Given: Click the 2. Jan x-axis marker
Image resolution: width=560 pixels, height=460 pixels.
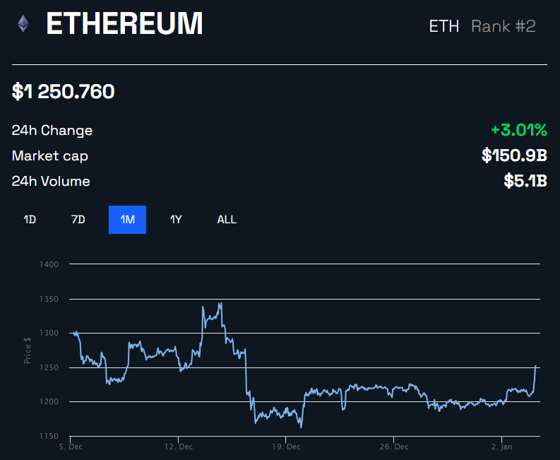Looking at the screenshot, I should [502, 447].
